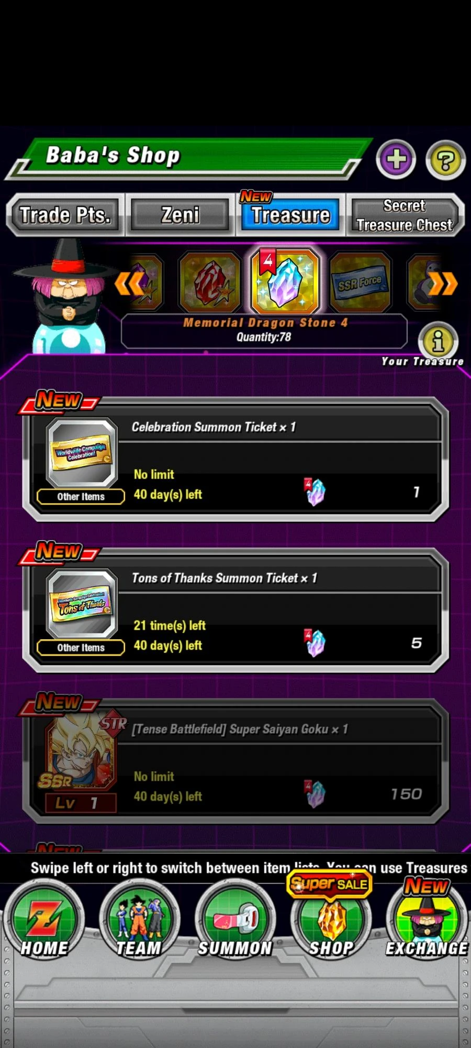Open the Shop with Super Sale

[x=331, y=918]
